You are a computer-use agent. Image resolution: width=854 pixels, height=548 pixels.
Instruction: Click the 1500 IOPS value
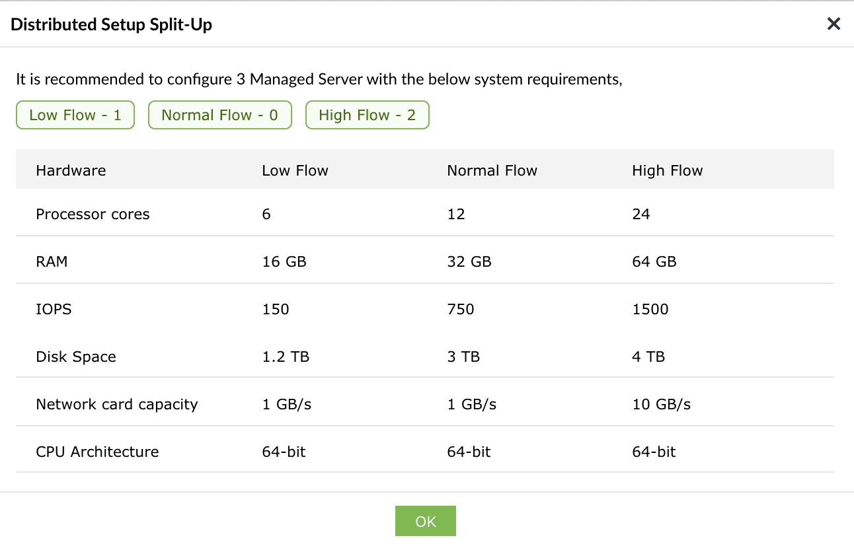[650, 309]
